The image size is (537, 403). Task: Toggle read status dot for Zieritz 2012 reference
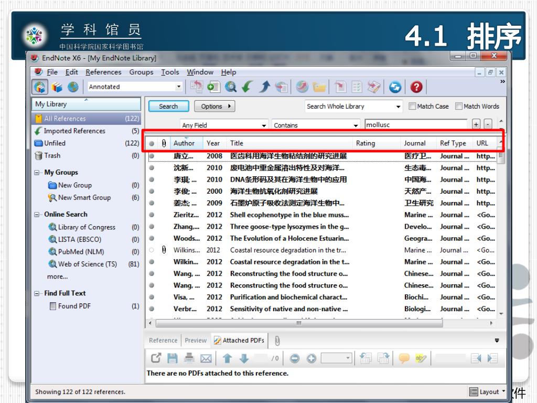[x=152, y=215]
